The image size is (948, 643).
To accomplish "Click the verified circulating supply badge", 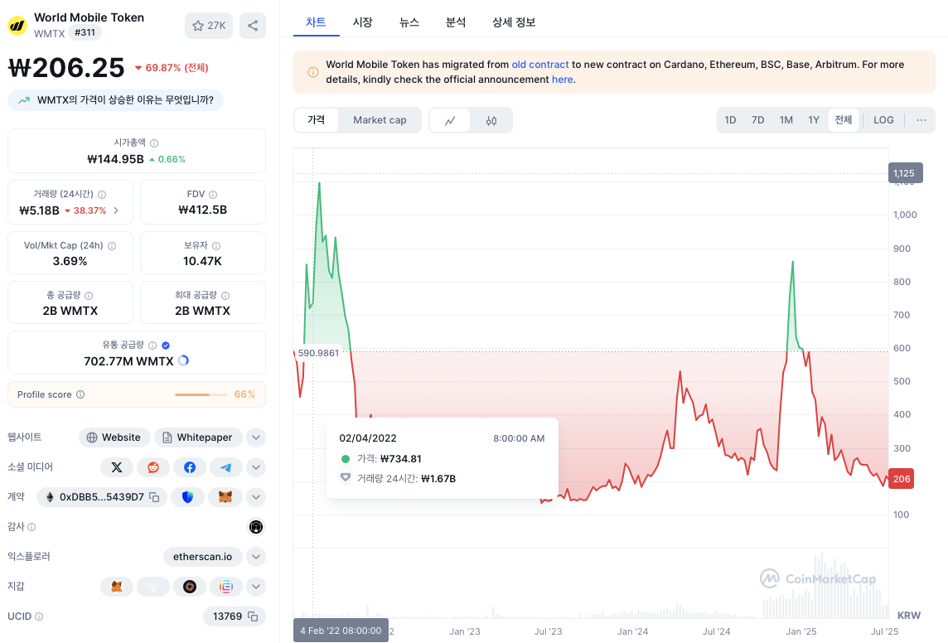I will (x=166, y=345).
